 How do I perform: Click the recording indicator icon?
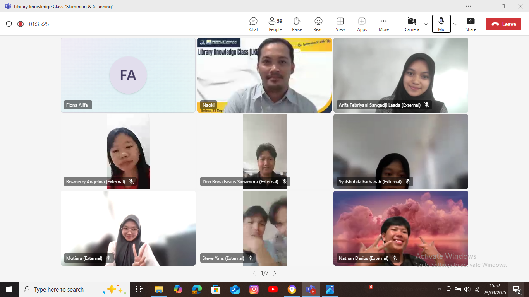coord(21,24)
